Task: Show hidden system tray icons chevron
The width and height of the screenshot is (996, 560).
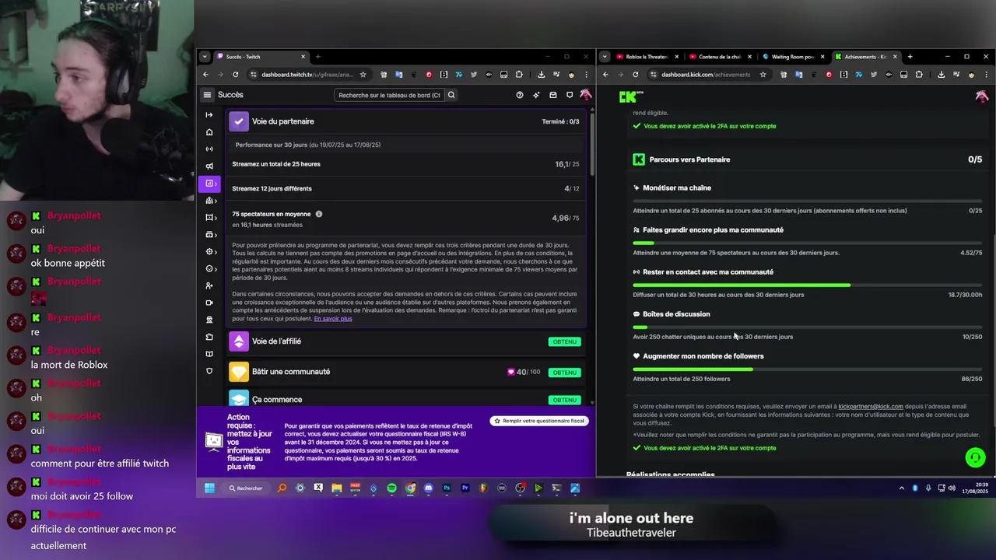Action: (901, 488)
